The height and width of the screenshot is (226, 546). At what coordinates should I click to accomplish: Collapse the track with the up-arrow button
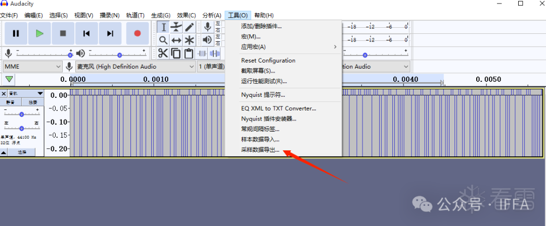click(x=4, y=152)
